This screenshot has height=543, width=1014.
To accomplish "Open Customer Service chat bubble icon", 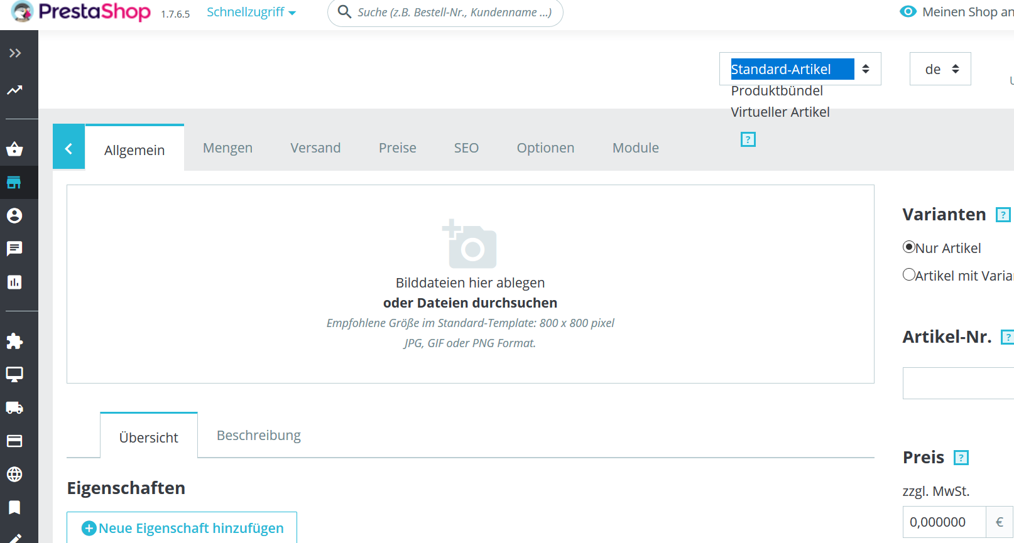I will pos(14,249).
